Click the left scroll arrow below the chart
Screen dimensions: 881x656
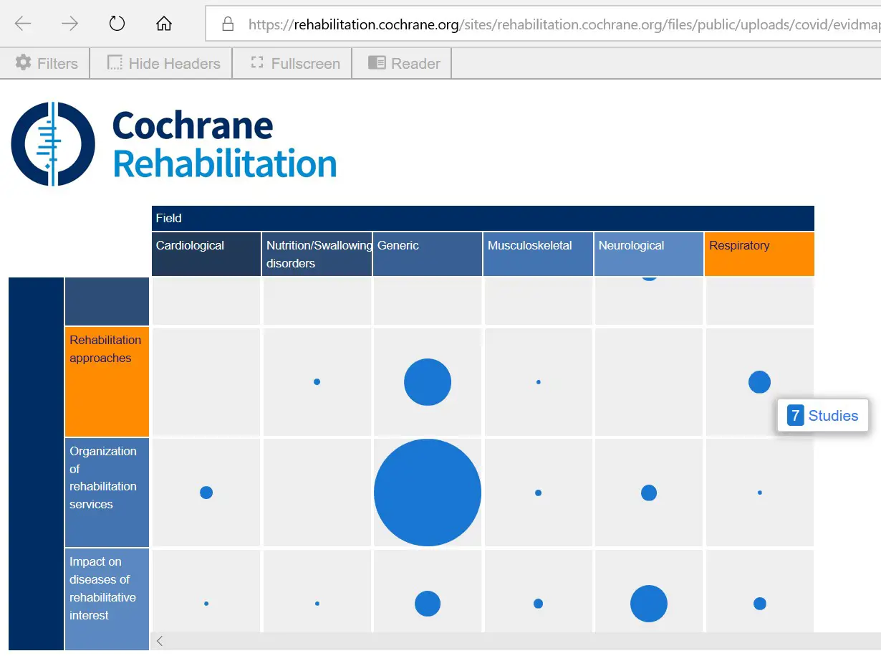click(x=160, y=641)
